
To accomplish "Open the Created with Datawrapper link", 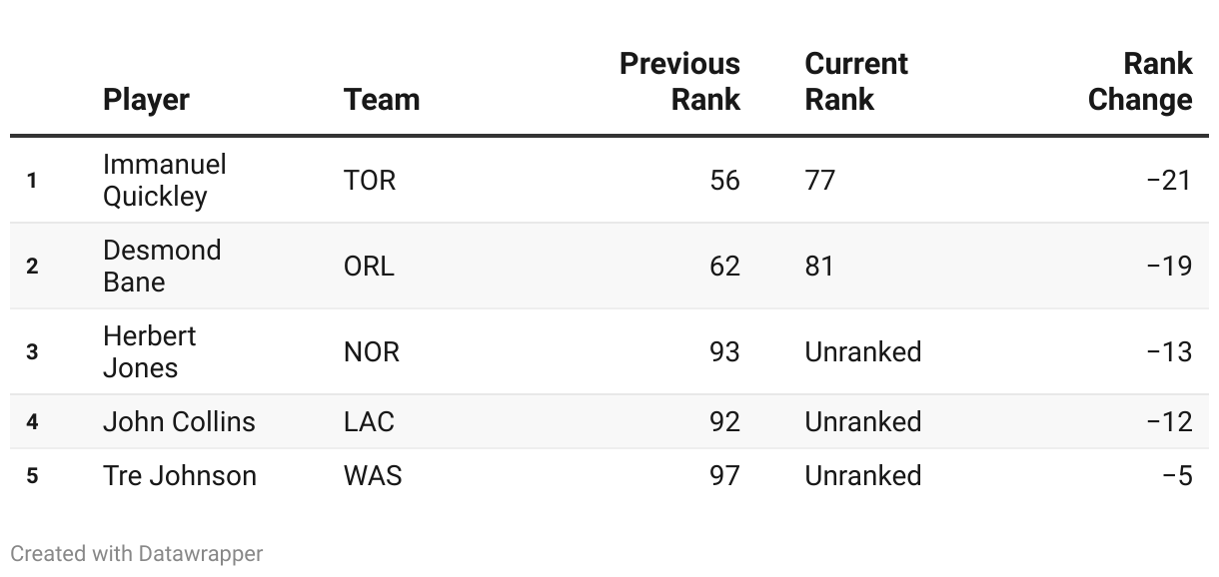I will (x=137, y=553).
